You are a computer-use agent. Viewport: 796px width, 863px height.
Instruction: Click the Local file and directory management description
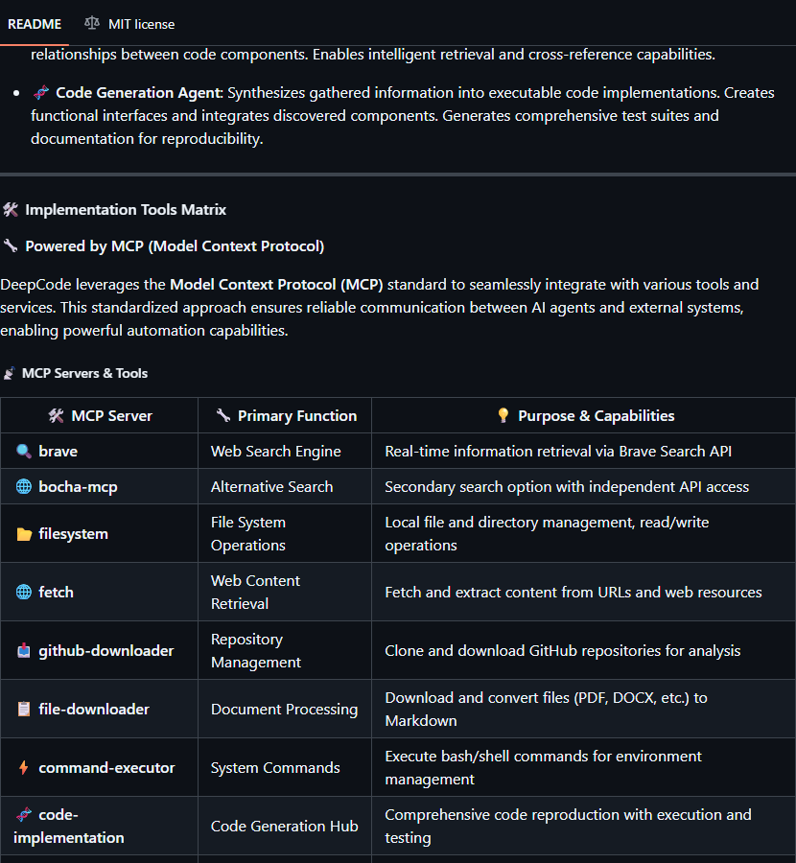[547, 534]
